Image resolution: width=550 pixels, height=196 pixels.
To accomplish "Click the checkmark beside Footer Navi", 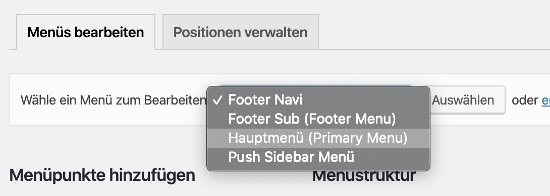I will 217,101.
